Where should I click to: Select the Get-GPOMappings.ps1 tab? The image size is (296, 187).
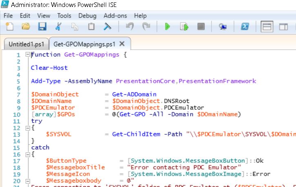[84, 44]
